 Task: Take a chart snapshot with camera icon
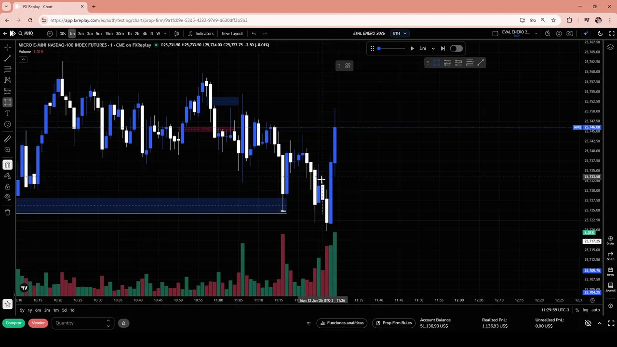pyautogui.click(x=570, y=33)
